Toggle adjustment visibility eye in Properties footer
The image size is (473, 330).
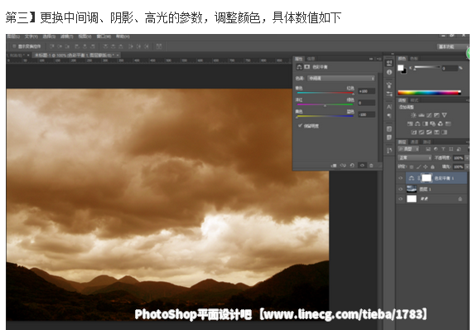(x=362, y=166)
